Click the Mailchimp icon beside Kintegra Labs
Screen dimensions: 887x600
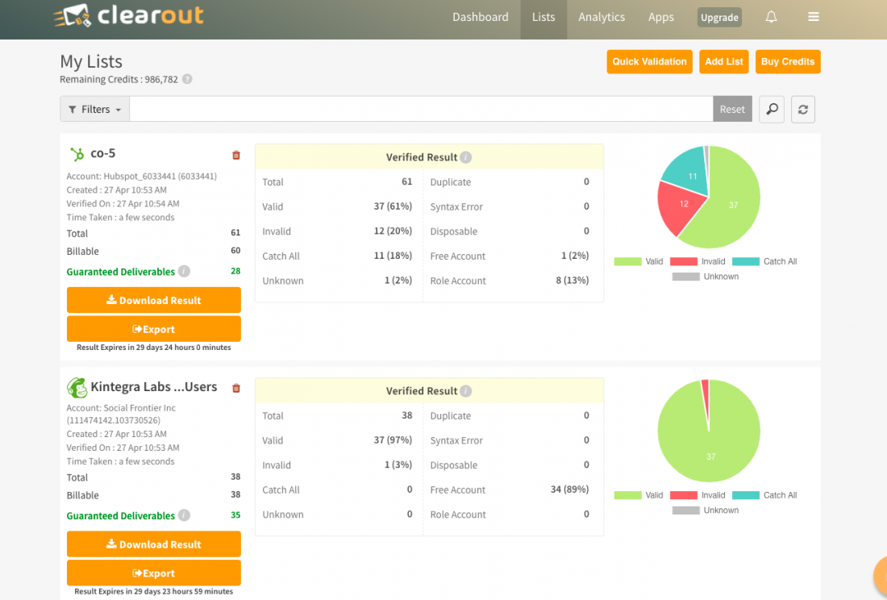tap(77, 387)
